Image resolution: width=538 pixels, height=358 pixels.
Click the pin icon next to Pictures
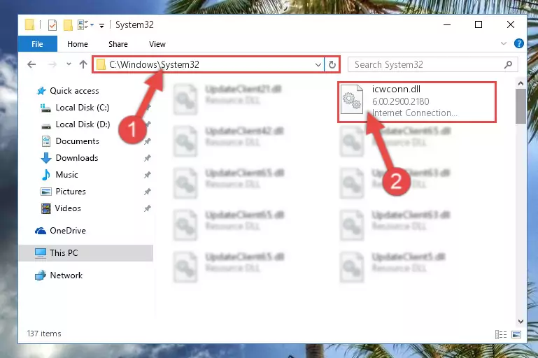(x=148, y=192)
